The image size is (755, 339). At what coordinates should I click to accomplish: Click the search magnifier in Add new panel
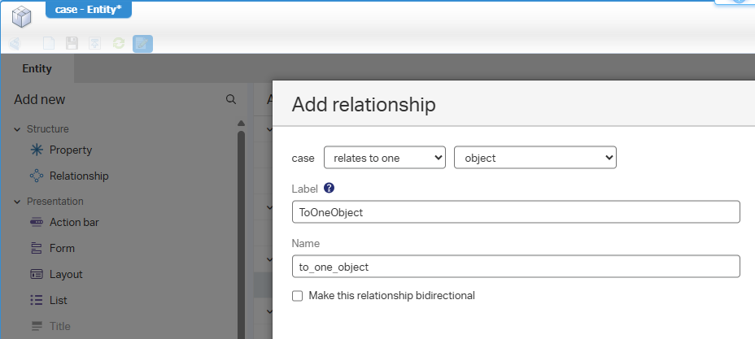tap(231, 99)
